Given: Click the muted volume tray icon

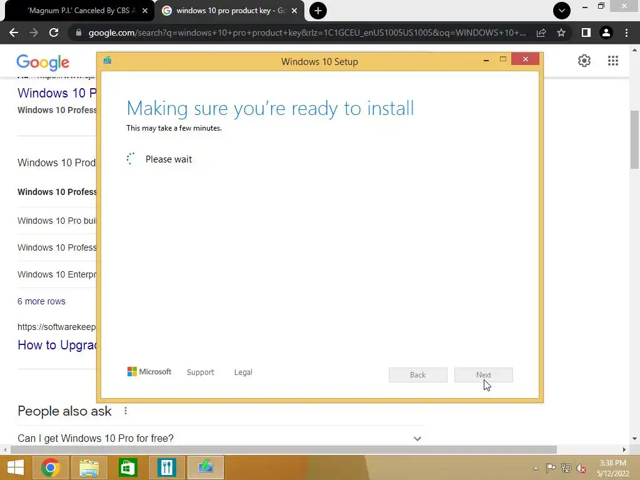Looking at the screenshot, I should [x=581, y=468].
